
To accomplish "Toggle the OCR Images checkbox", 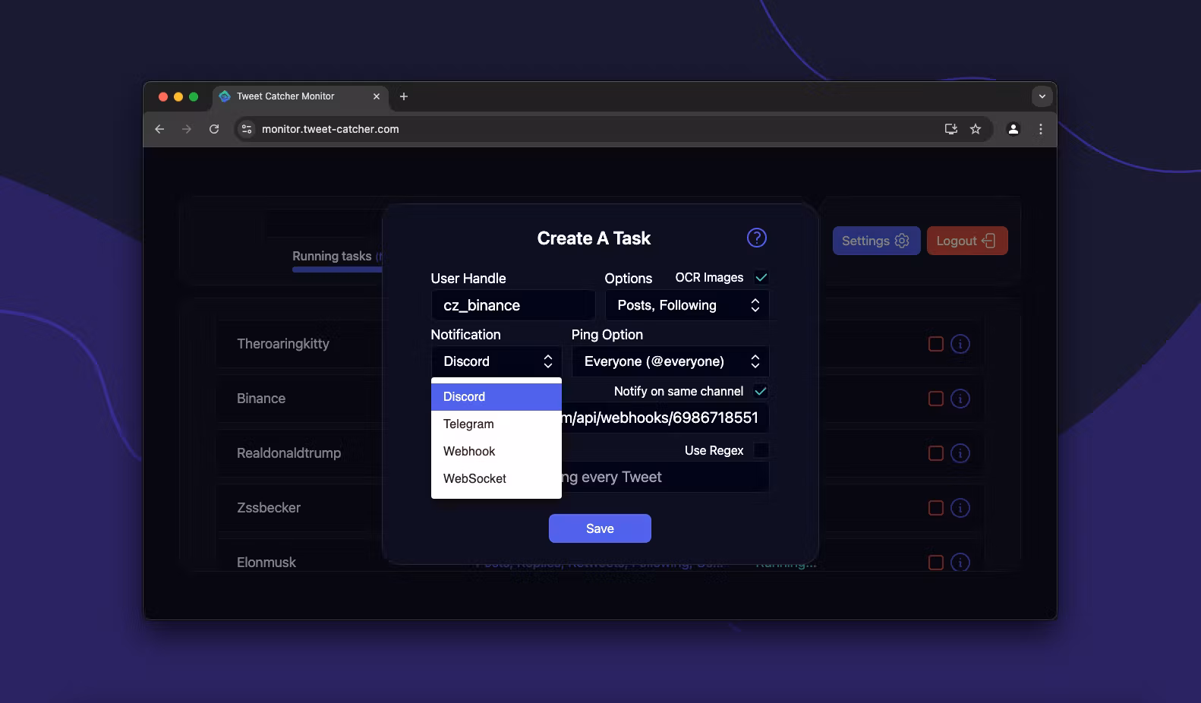I will point(761,278).
